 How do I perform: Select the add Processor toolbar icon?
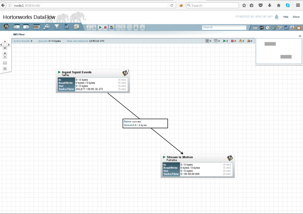[6, 27]
